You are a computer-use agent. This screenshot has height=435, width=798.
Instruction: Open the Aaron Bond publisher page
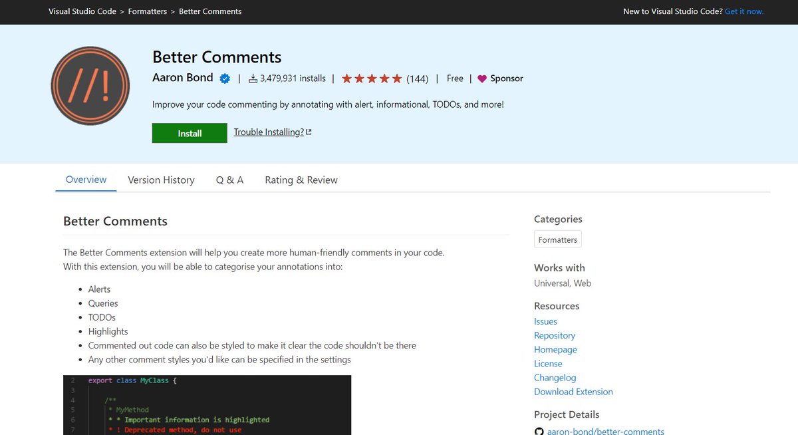pyautogui.click(x=183, y=78)
